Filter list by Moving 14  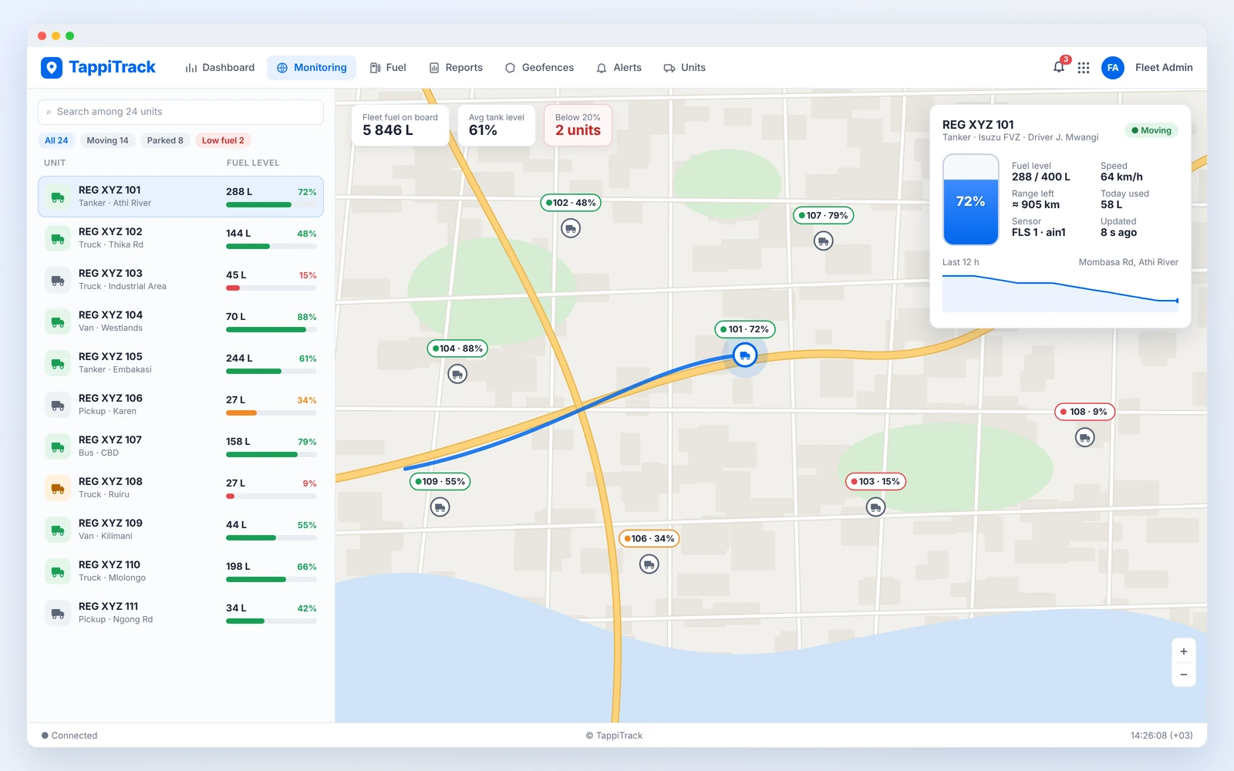(107, 140)
